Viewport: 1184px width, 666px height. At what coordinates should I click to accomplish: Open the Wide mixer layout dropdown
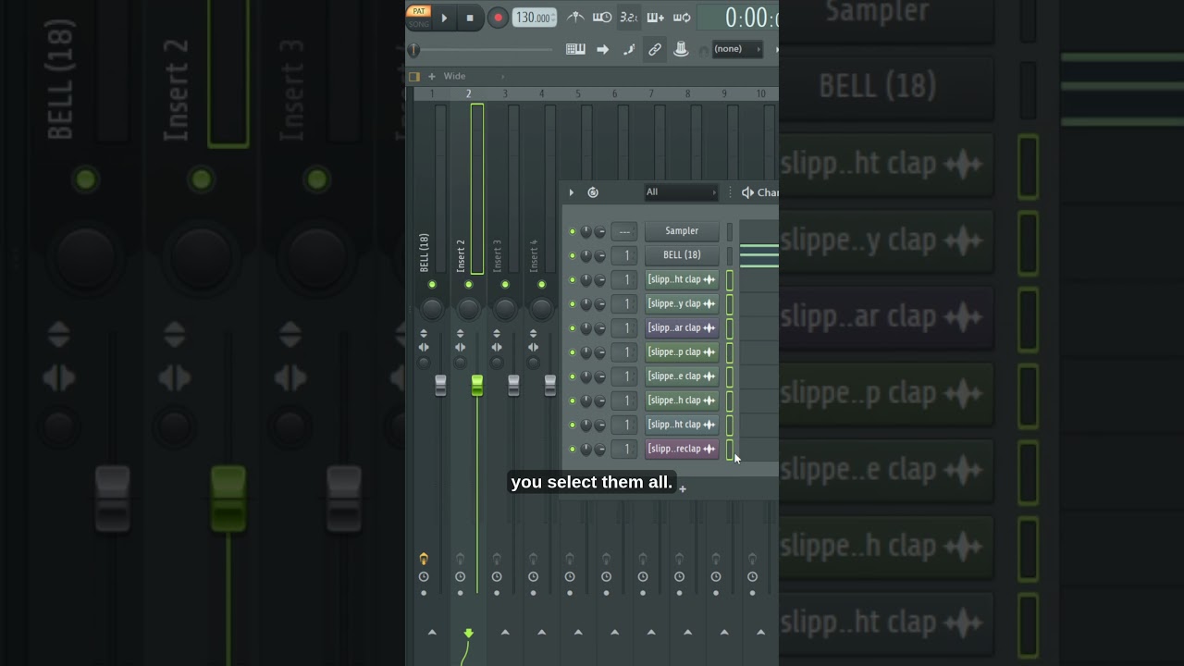coord(474,77)
